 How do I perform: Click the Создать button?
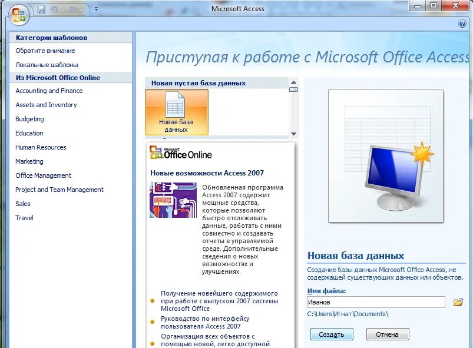(332, 334)
